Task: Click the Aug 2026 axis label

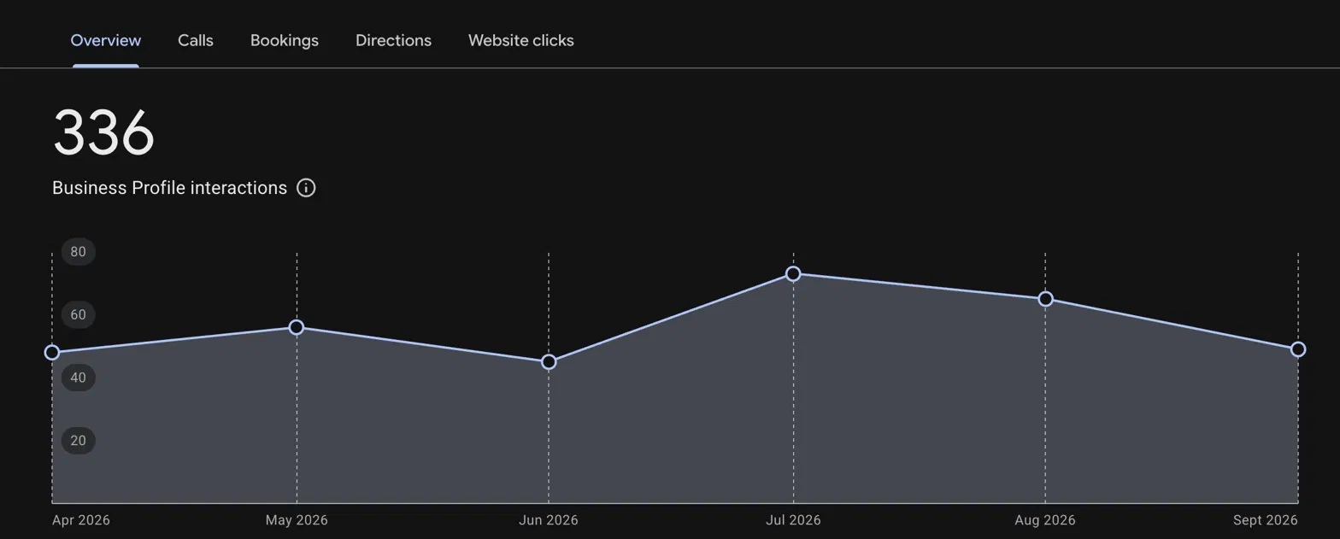Action: [x=1045, y=520]
